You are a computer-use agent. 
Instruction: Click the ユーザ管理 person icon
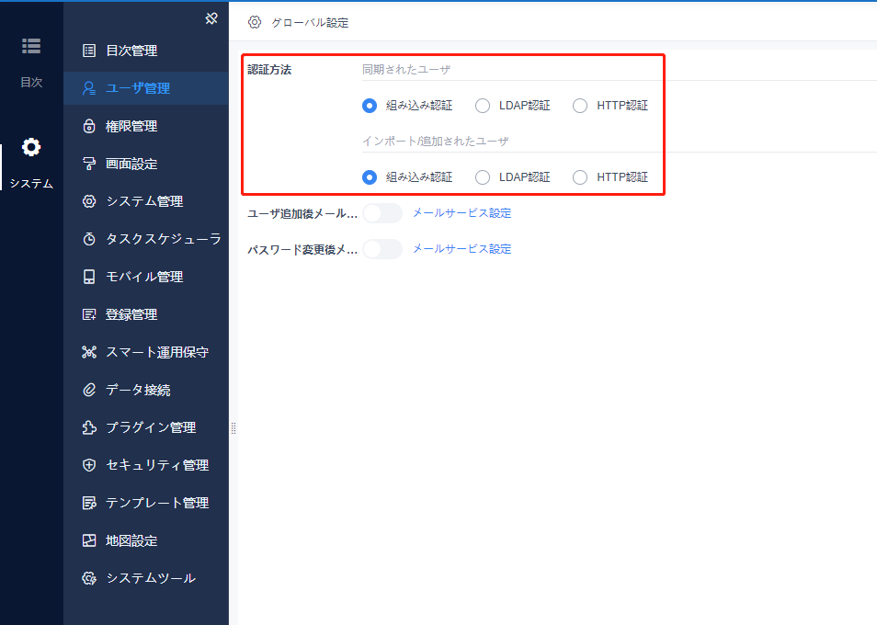pyautogui.click(x=89, y=88)
